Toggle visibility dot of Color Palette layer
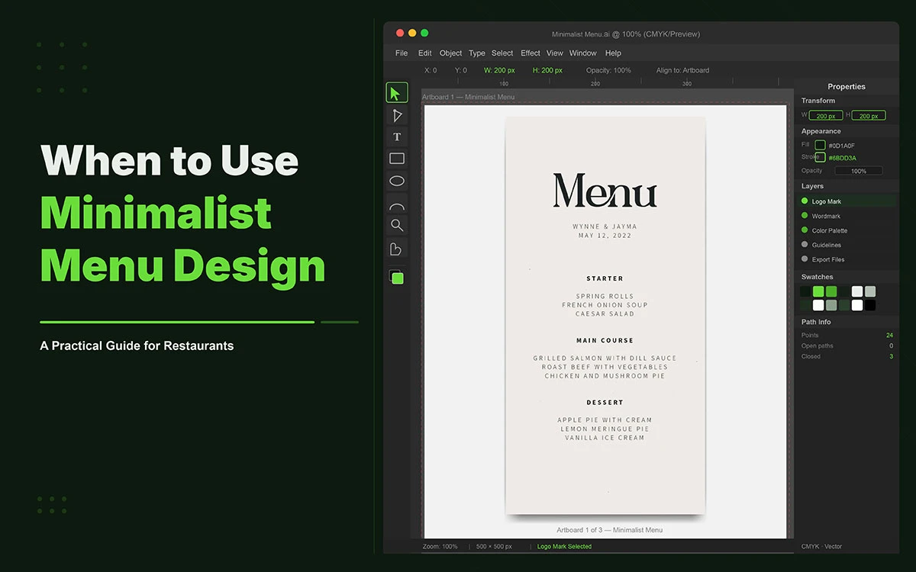Viewport: 916px width, 572px height. (805, 230)
